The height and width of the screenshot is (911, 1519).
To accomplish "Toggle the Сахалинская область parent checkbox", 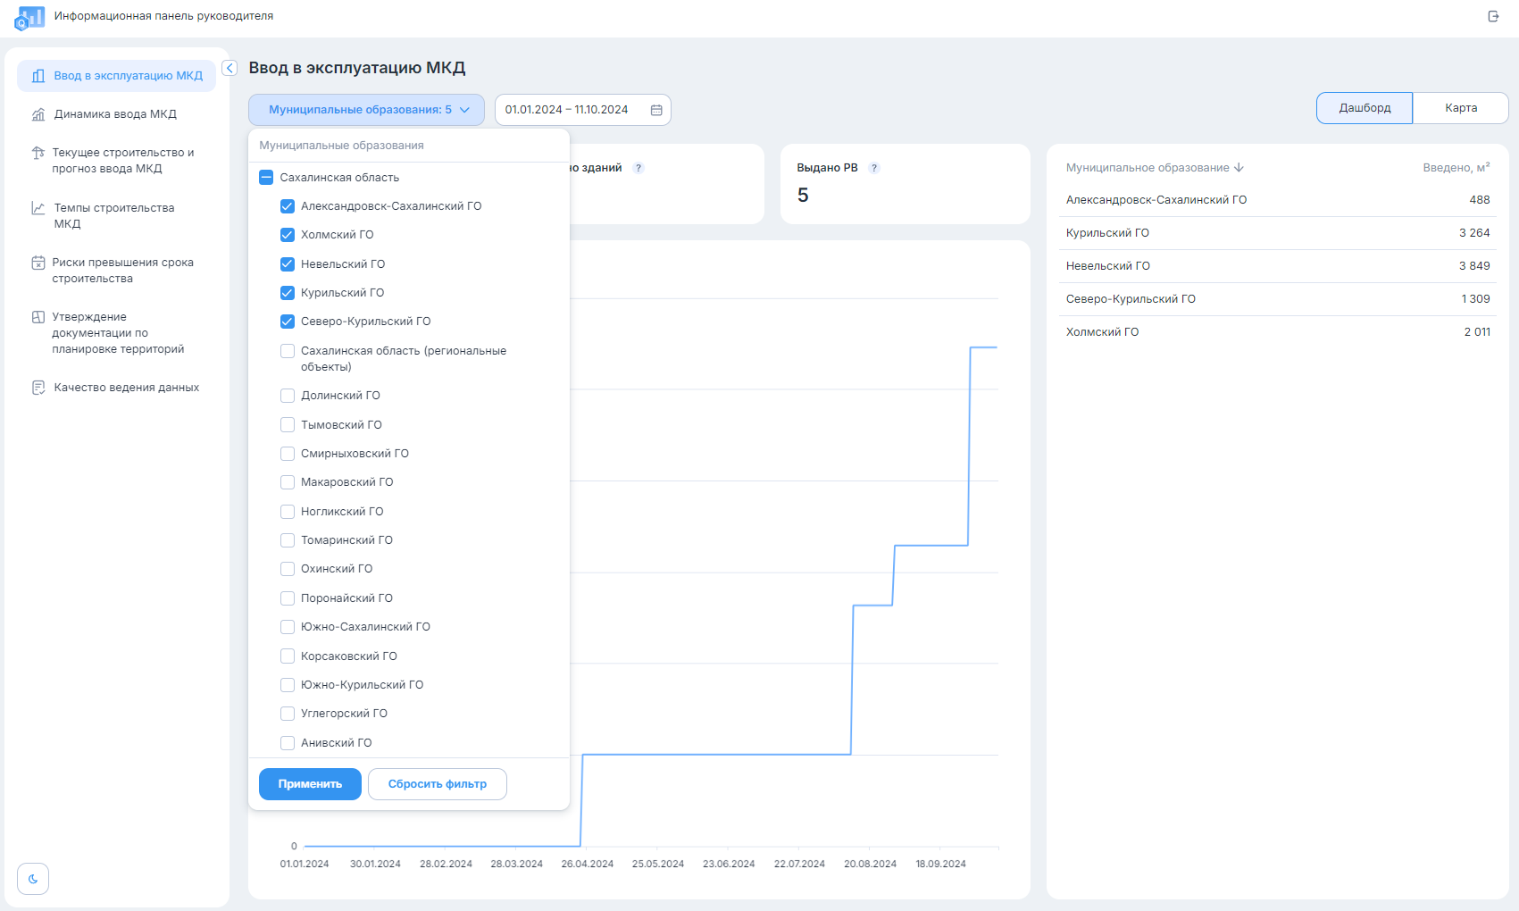I will 266,178.
